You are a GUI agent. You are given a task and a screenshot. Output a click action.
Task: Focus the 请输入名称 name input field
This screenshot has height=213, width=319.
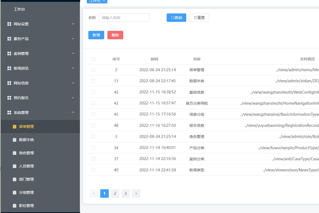point(124,18)
